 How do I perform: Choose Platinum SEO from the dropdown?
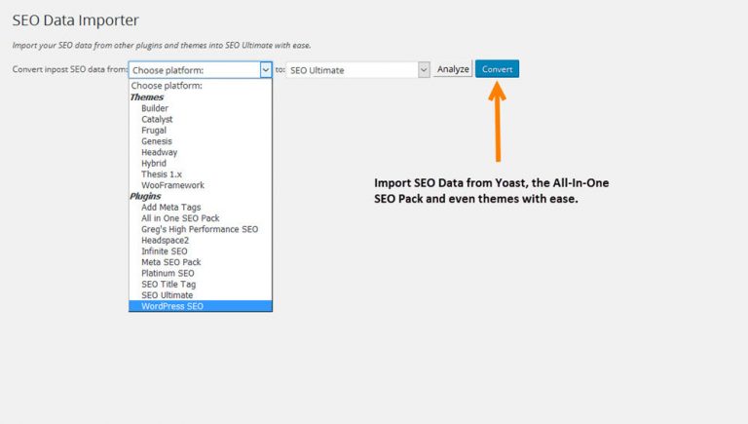pyautogui.click(x=168, y=273)
